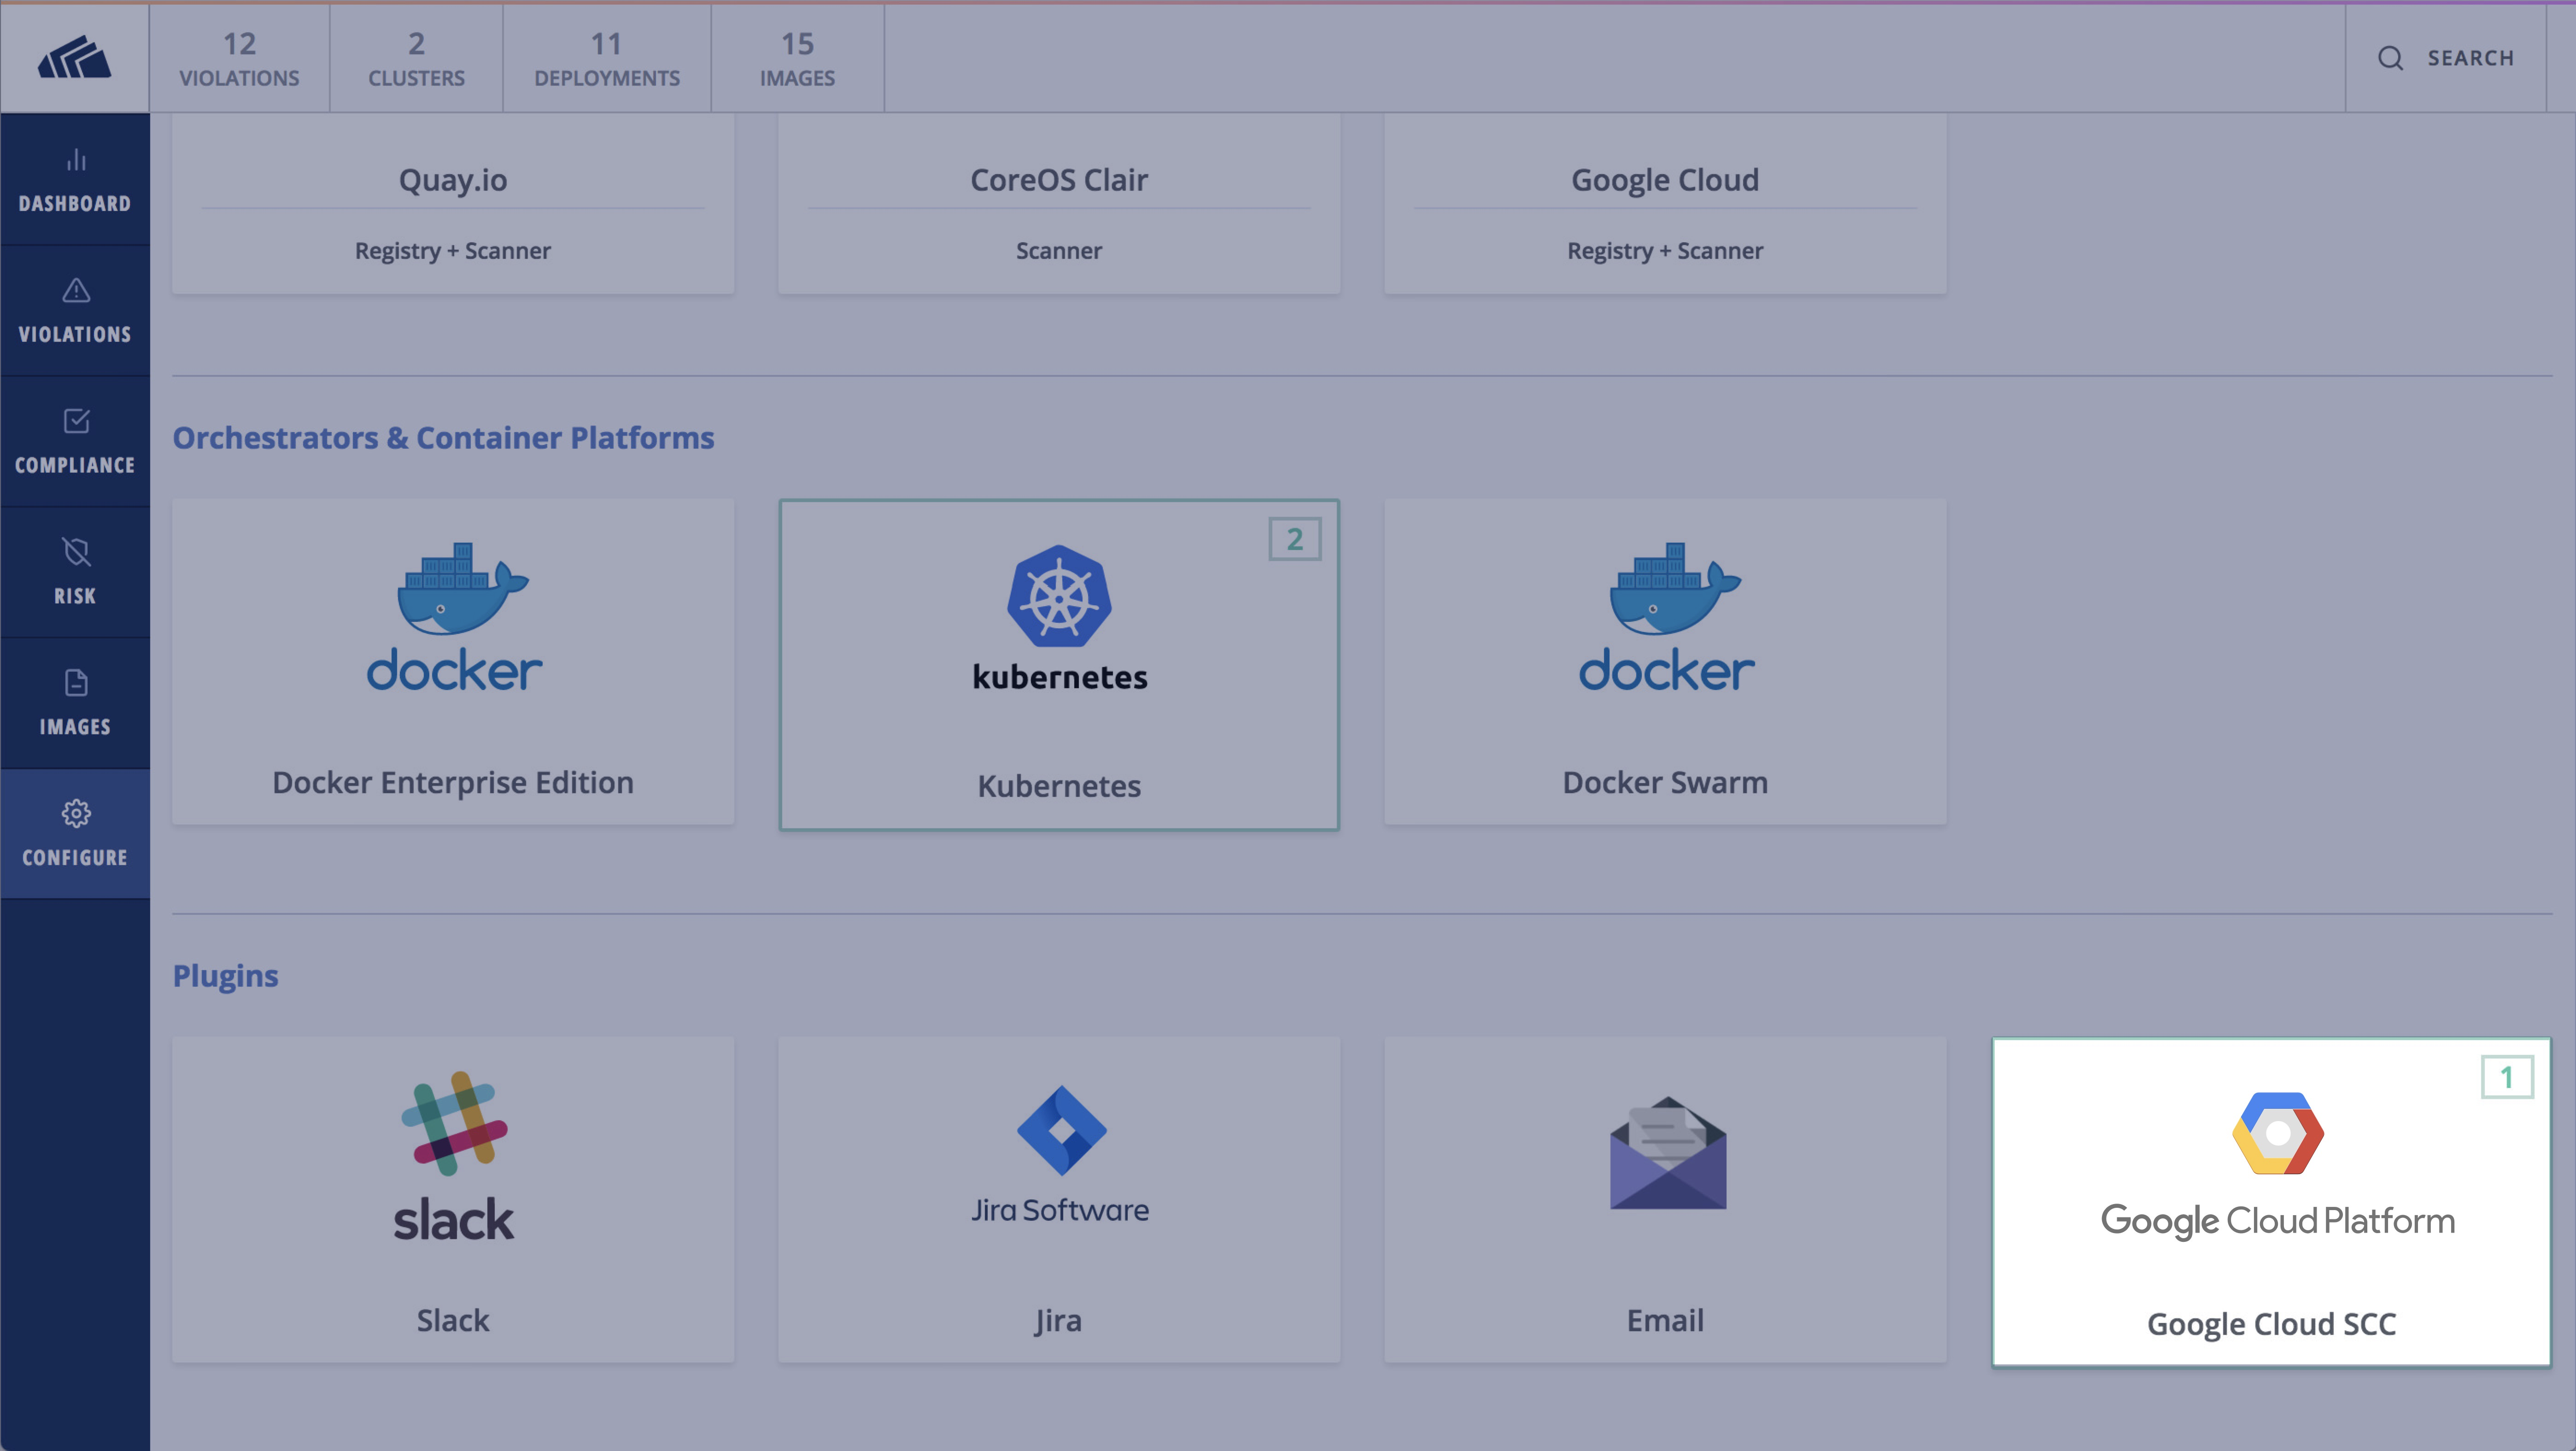Click the magnifier search icon
This screenshot has height=1451, width=2576.
coord(2390,58)
